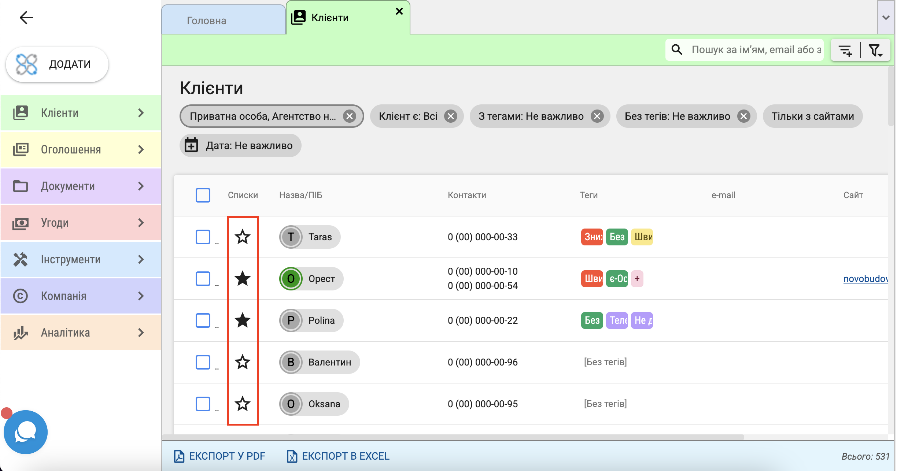Click the Угоди money icon
Image resolution: width=897 pixels, height=471 pixels.
pos(21,223)
